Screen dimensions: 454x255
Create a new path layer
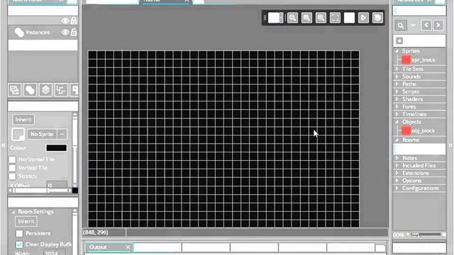click(61, 90)
